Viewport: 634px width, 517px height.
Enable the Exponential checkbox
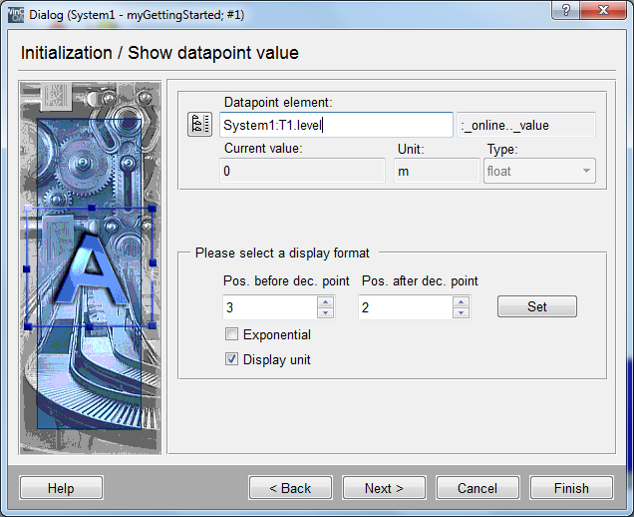pyautogui.click(x=232, y=335)
